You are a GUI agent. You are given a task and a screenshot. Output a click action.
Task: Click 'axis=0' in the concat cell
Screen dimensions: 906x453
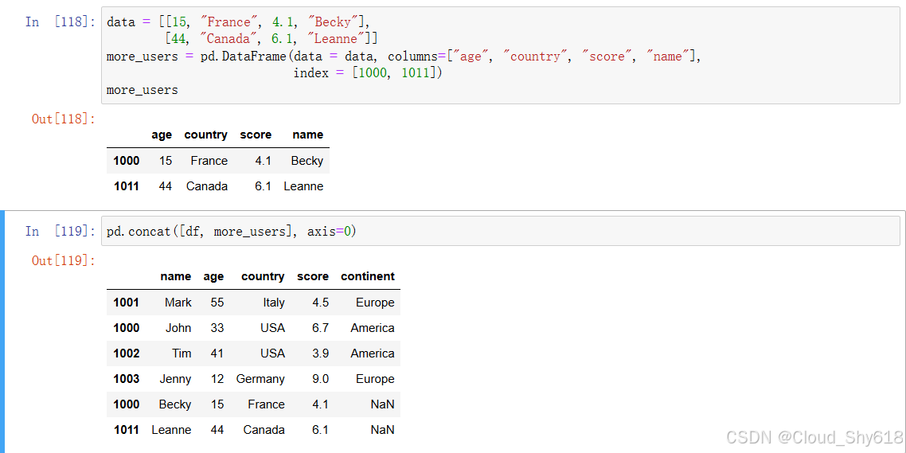330,232
